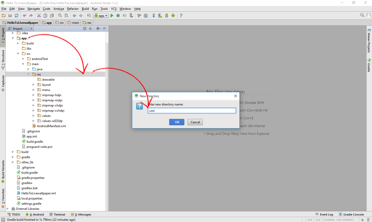This screenshot has height=222, width=372.
Task: Click the navigate Back arrow icon
Action: click(x=74, y=16)
